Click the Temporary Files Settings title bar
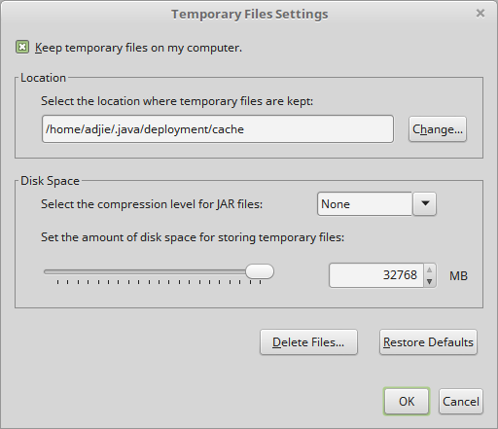 pos(249,15)
